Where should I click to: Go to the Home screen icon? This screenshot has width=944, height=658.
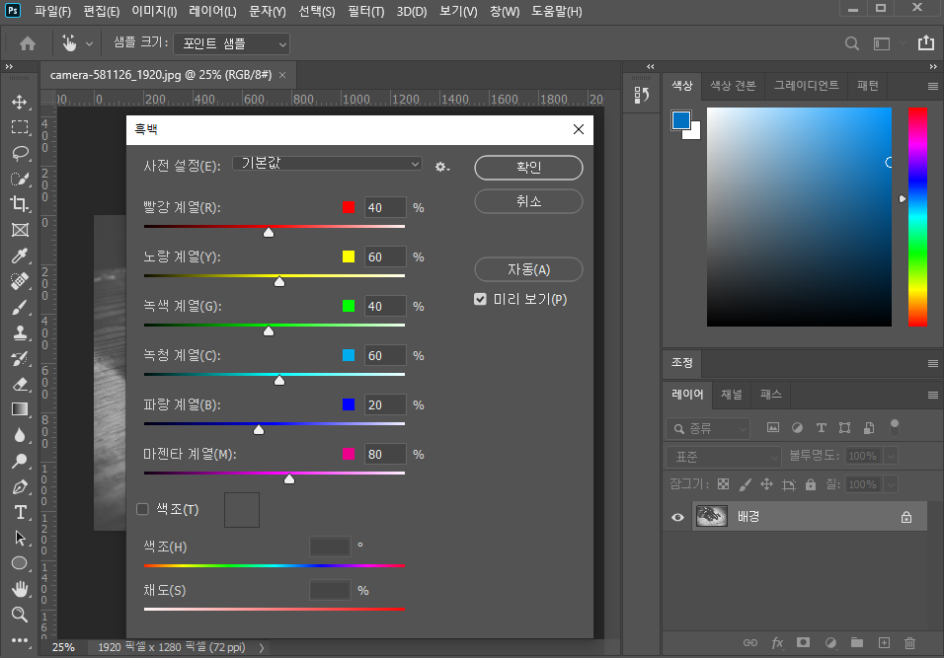pos(27,43)
